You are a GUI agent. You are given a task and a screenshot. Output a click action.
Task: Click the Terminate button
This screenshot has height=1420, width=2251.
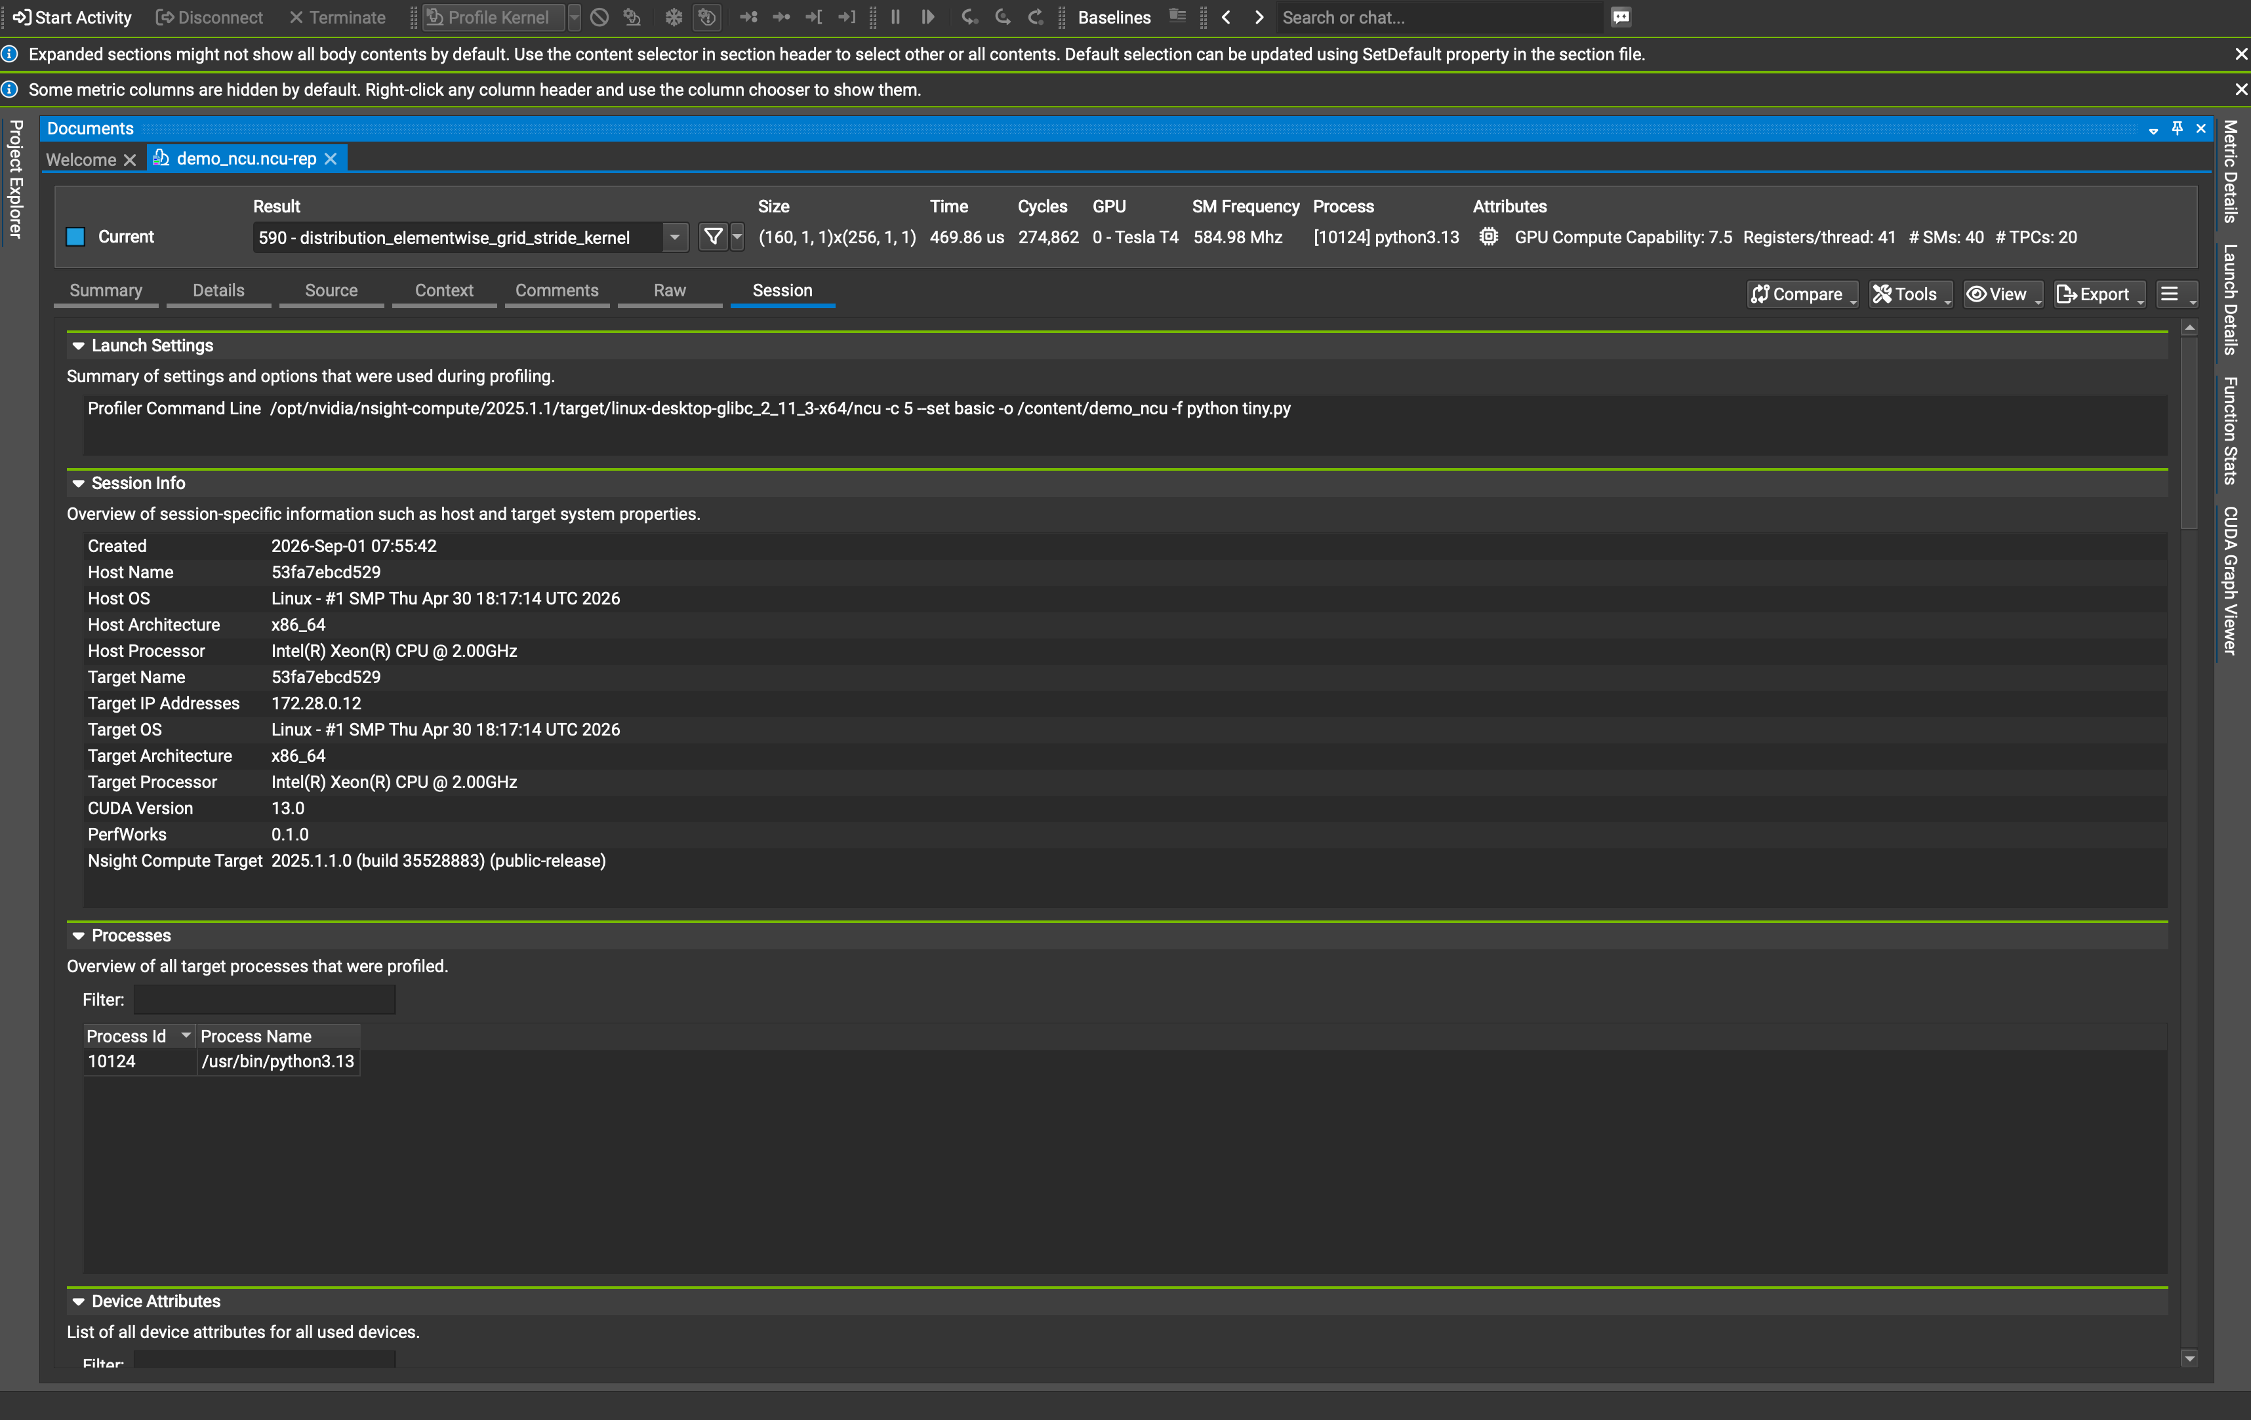click(338, 17)
